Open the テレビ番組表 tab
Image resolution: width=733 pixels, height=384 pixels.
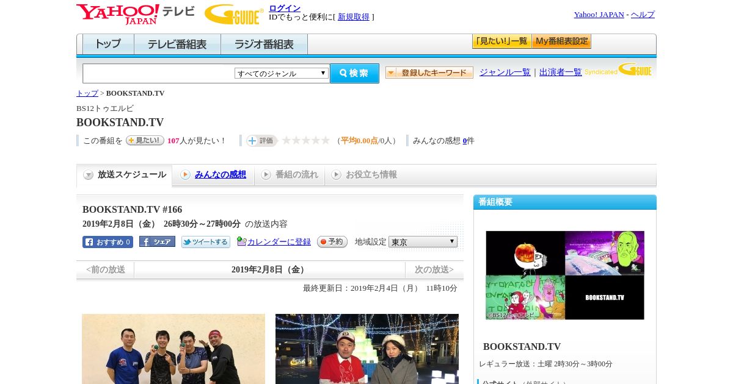pyautogui.click(x=177, y=44)
